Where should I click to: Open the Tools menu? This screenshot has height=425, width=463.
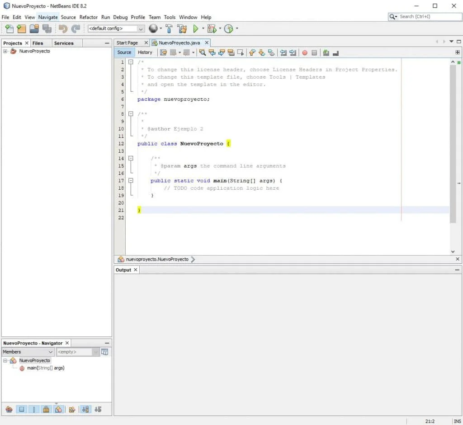point(170,17)
